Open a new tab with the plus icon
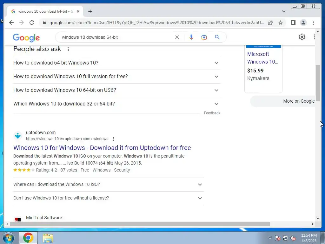The image size is (325, 244). tap(90, 11)
